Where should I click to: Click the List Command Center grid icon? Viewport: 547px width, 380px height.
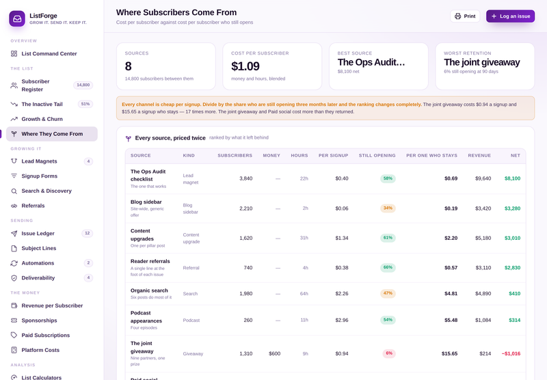(14, 53)
